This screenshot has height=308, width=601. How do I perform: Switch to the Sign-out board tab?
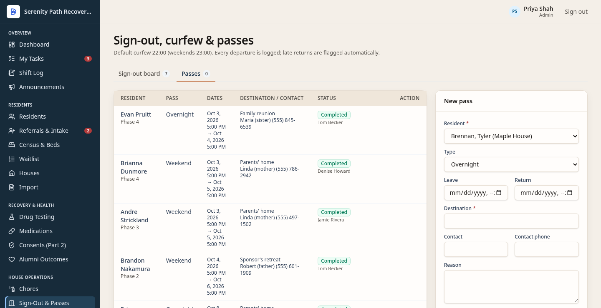(x=144, y=74)
